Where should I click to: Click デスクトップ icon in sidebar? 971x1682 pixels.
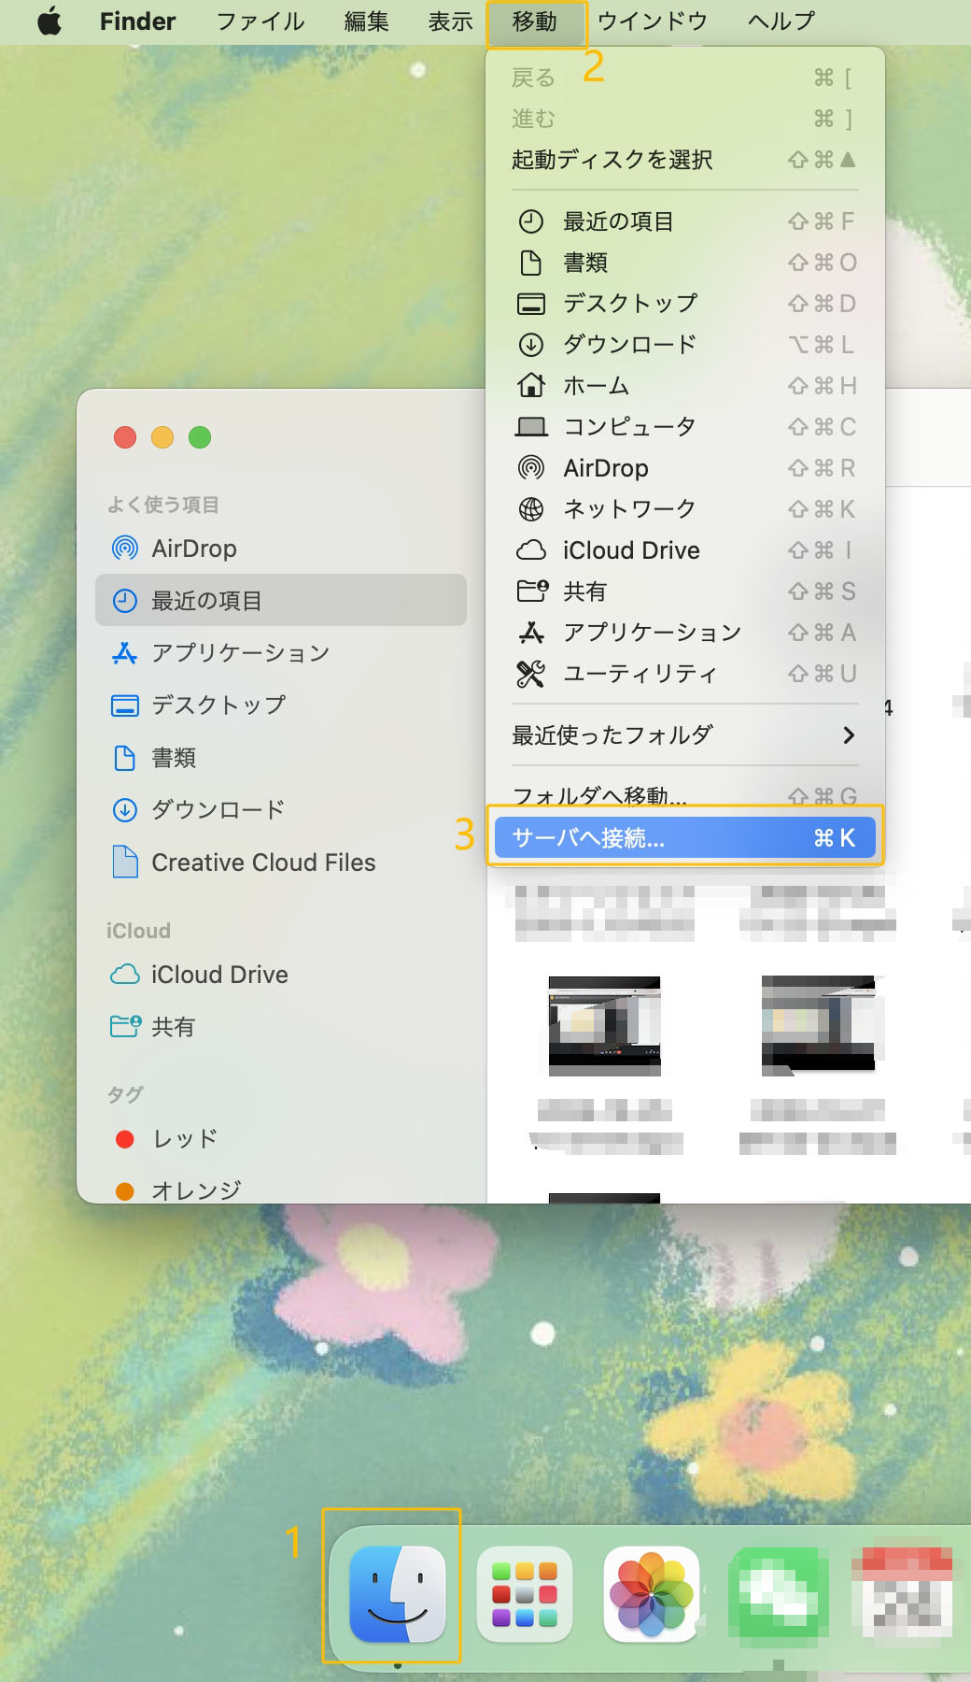(124, 706)
